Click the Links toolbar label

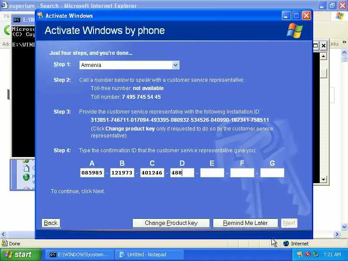[334, 44]
